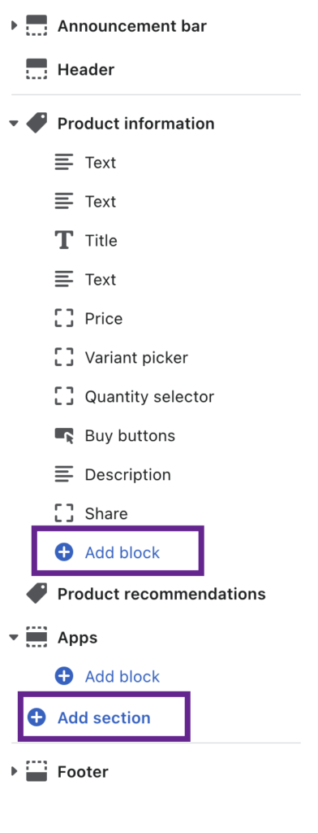318x833 pixels.
Task: Select the Variant picker block
Action: point(122,358)
